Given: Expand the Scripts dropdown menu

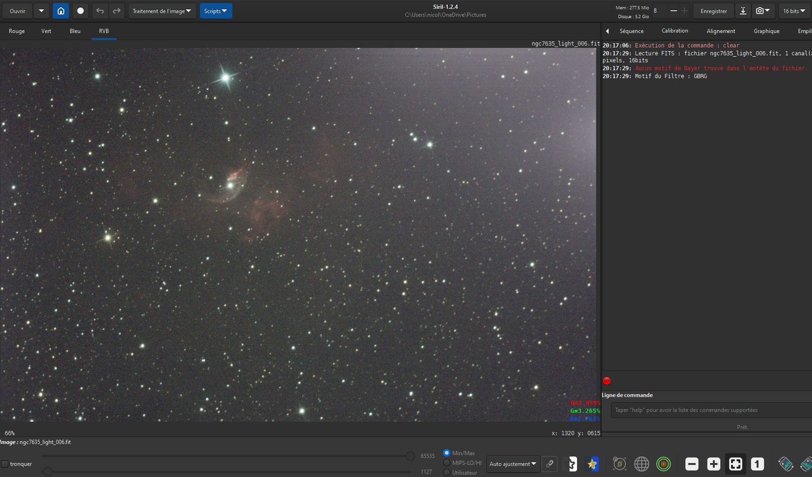Looking at the screenshot, I should click(x=215, y=11).
